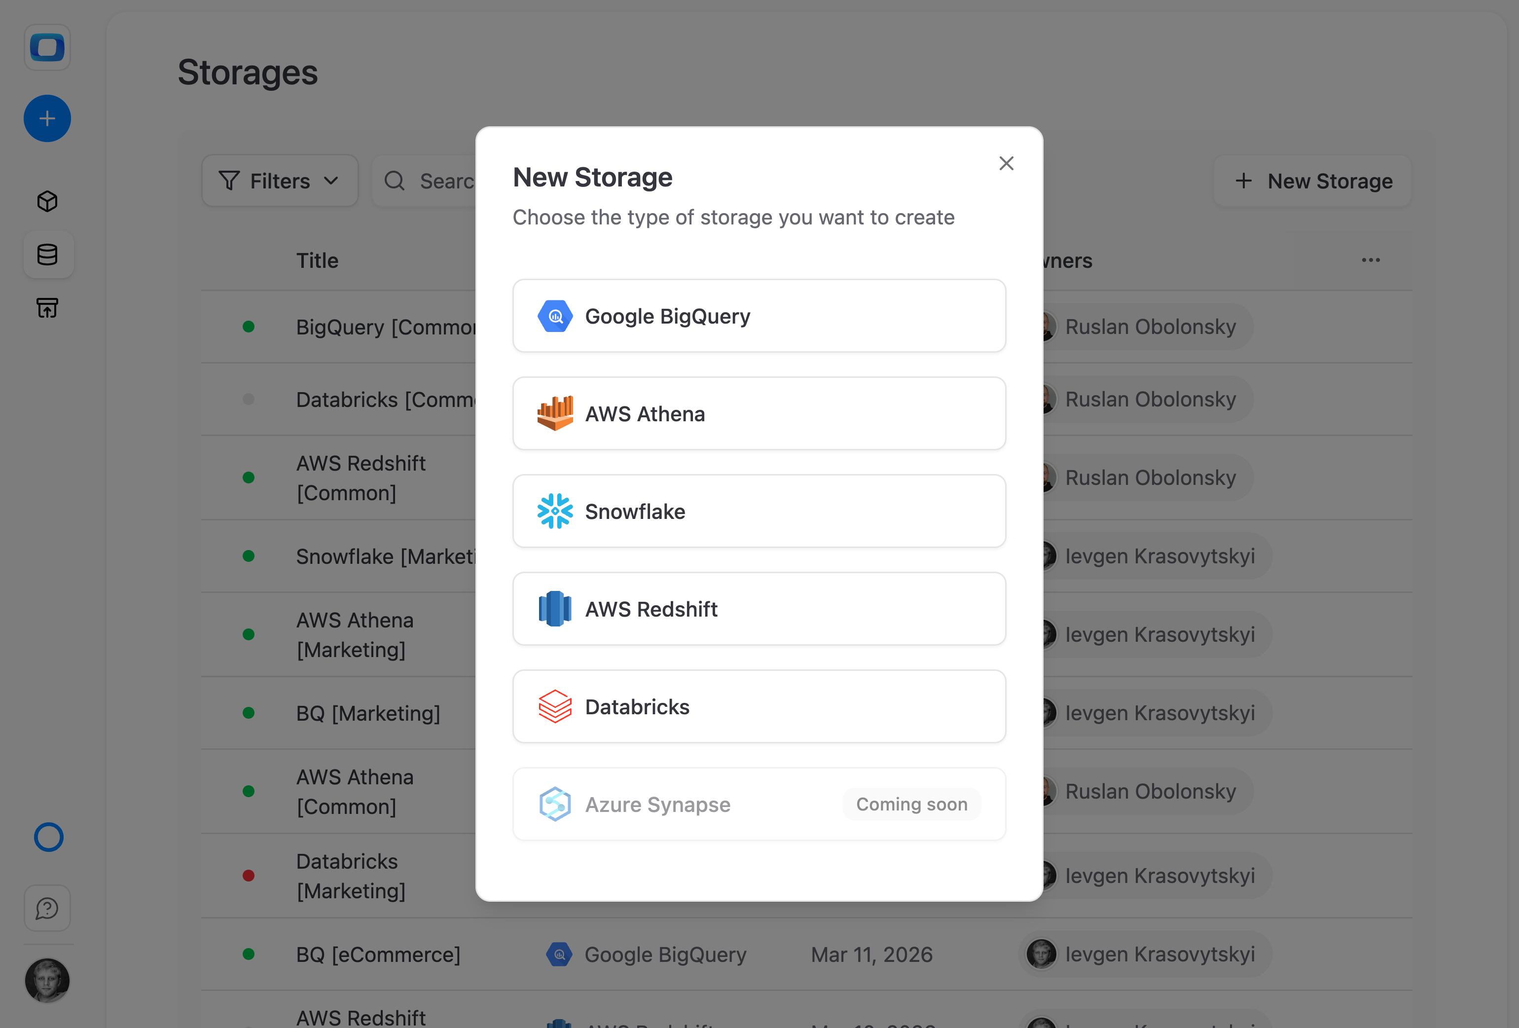Select the database Storages icon in sidebar
This screenshot has width=1519, height=1028.
click(47, 255)
